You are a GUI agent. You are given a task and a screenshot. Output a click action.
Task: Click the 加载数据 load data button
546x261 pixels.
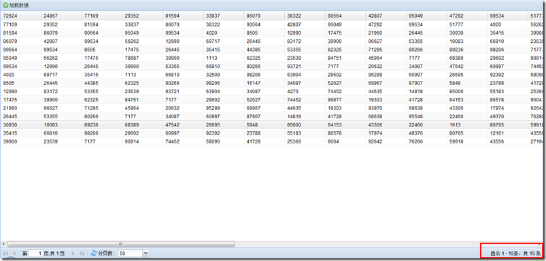coord(16,5)
